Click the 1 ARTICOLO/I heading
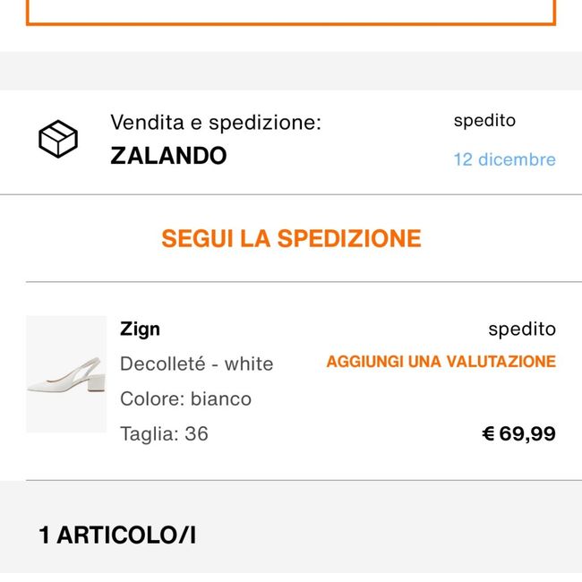 click(x=117, y=535)
